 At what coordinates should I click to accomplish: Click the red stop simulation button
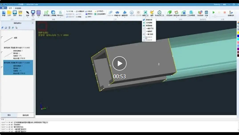point(224,12)
